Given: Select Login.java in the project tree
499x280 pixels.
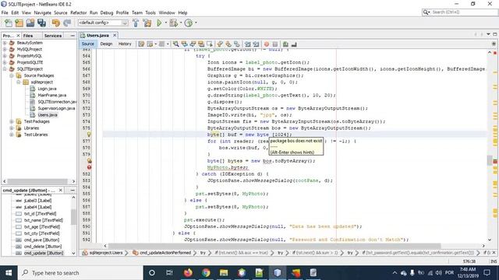Looking at the screenshot, I should 47,89.
